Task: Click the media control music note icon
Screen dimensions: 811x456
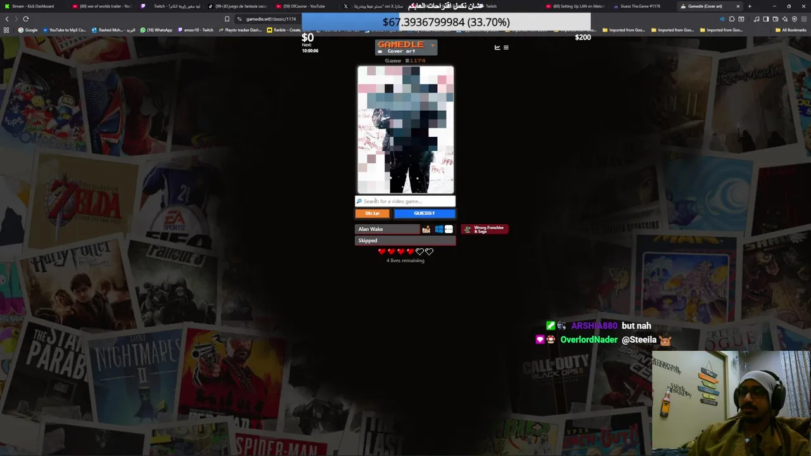Action: click(x=757, y=19)
